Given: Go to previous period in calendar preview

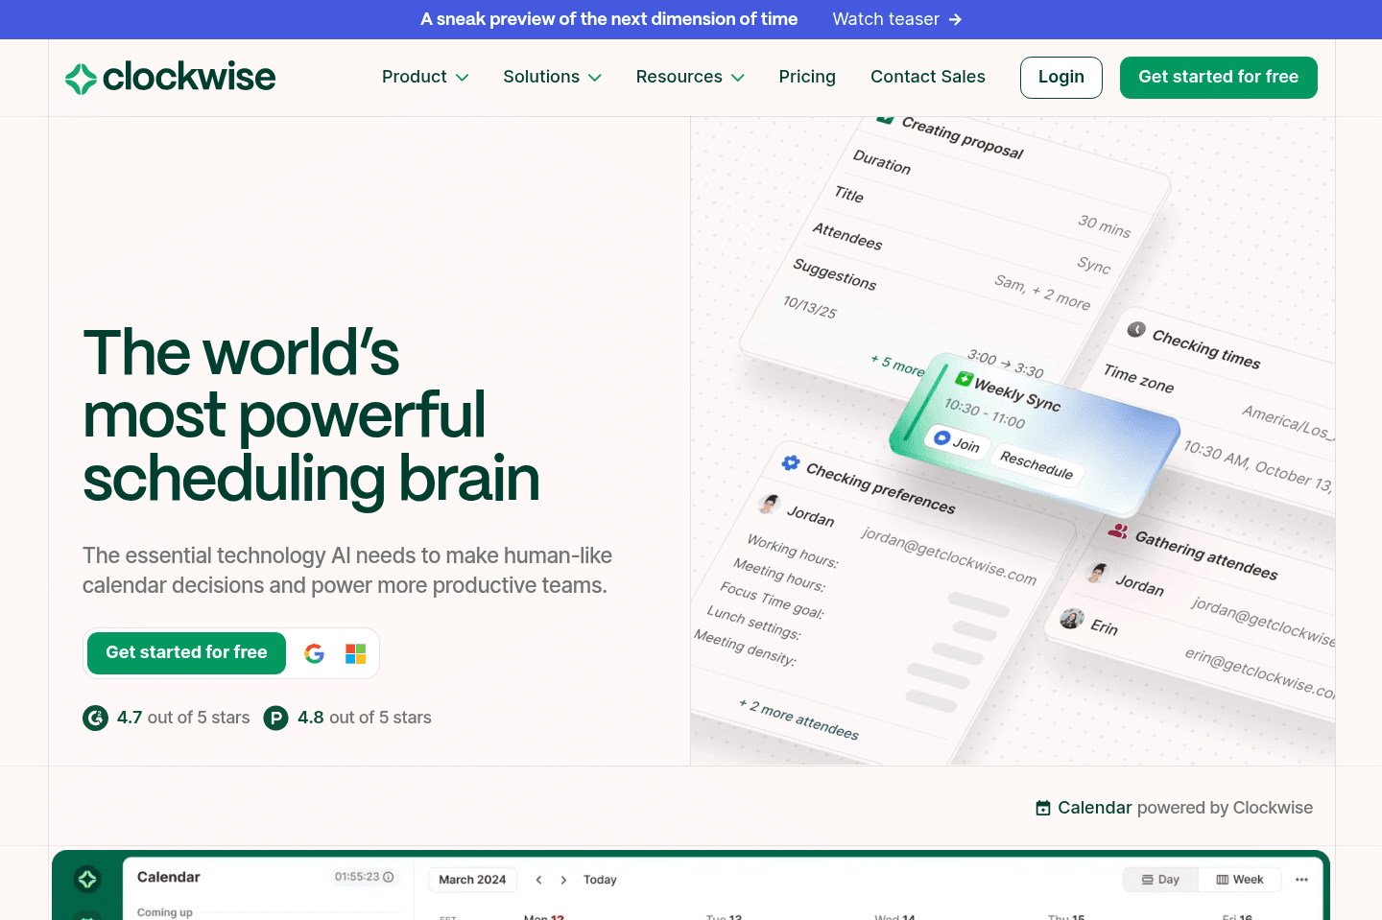Looking at the screenshot, I should click(538, 880).
